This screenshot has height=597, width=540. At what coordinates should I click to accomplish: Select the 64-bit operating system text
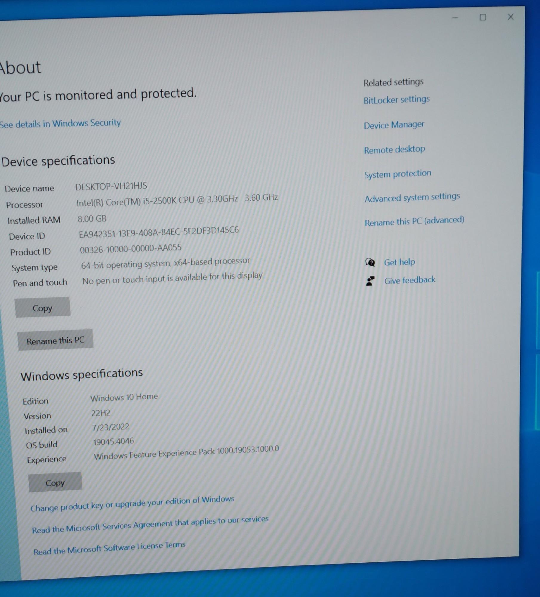(x=165, y=263)
